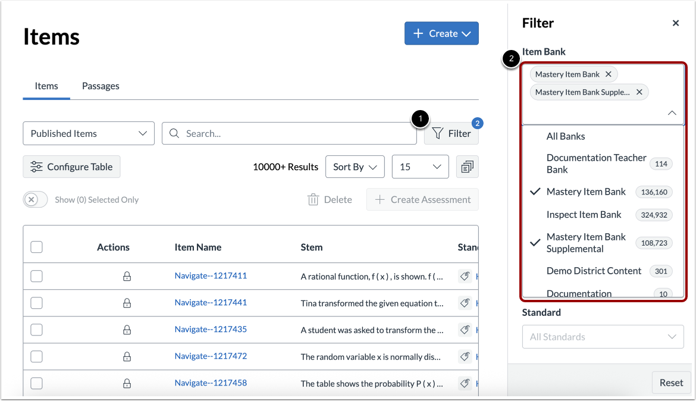The image size is (696, 401).
Task: Select the Navigate--1217441 row checkbox
Action: pyautogui.click(x=36, y=303)
